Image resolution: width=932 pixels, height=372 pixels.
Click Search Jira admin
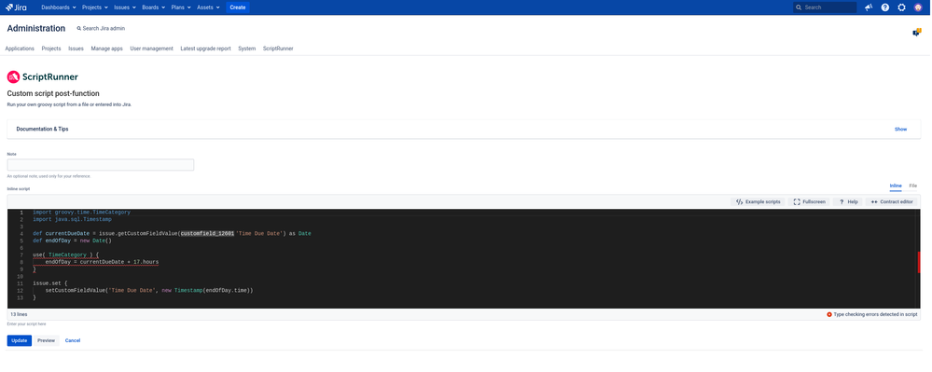(101, 29)
